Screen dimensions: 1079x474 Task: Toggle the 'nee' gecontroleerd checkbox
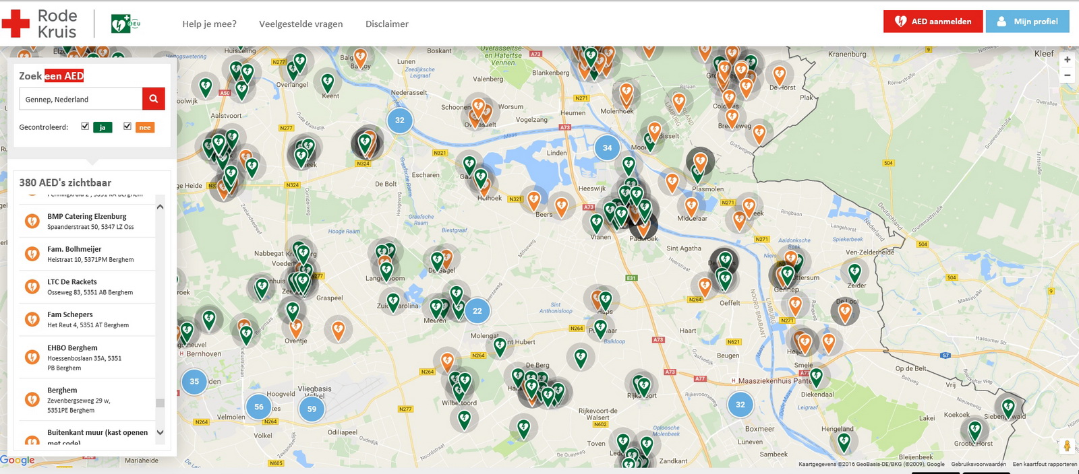(x=127, y=126)
